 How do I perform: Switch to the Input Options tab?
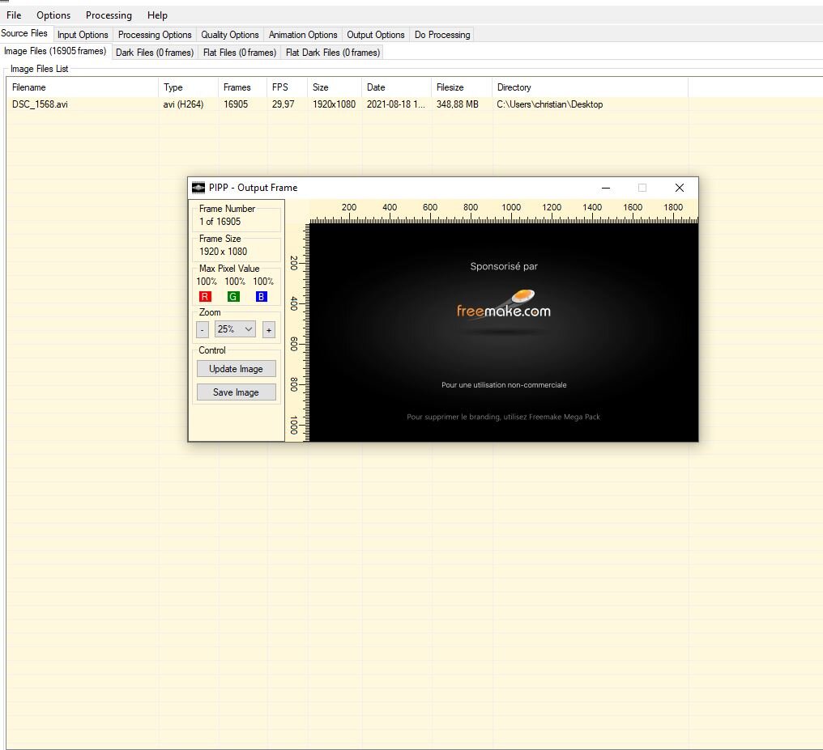click(83, 35)
